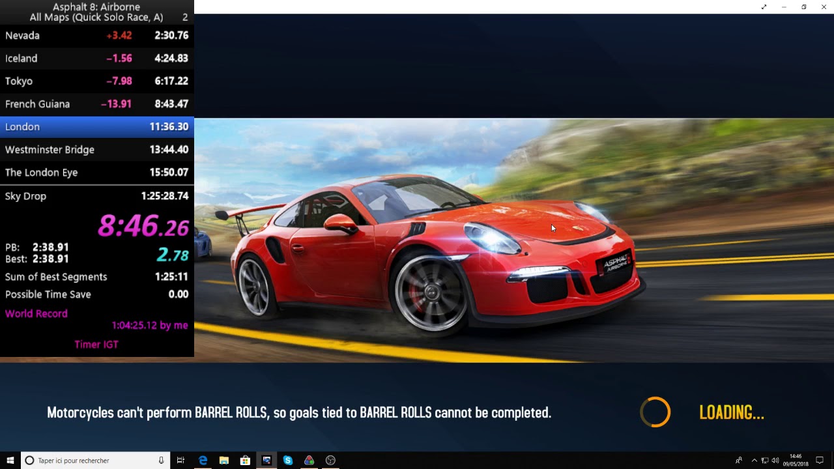
Task: Click the loading spinner ring
Action: tap(655, 412)
